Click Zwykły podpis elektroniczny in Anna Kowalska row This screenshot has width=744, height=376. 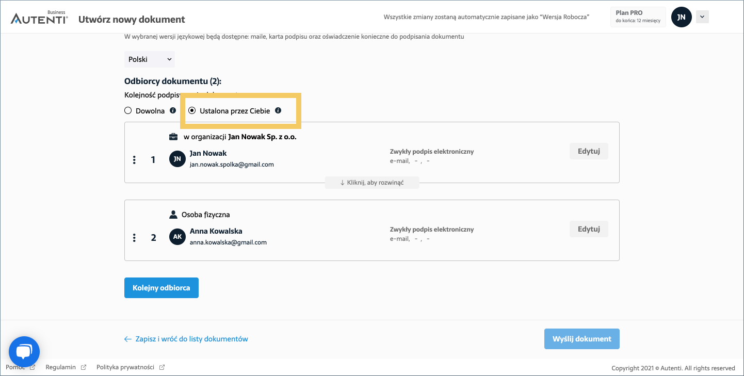tap(432, 230)
